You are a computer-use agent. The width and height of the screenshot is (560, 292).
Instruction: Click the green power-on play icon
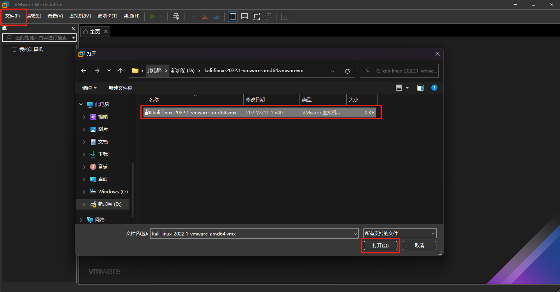click(153, 16)
